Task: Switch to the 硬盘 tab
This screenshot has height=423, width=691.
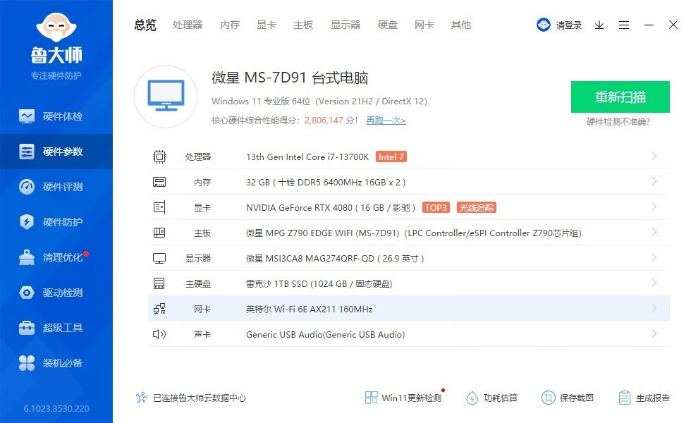Action: [x=388, y=25]
